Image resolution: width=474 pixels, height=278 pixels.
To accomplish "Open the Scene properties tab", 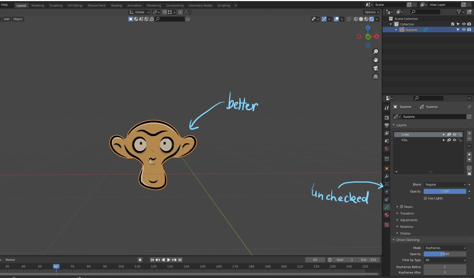I will 387,141.
